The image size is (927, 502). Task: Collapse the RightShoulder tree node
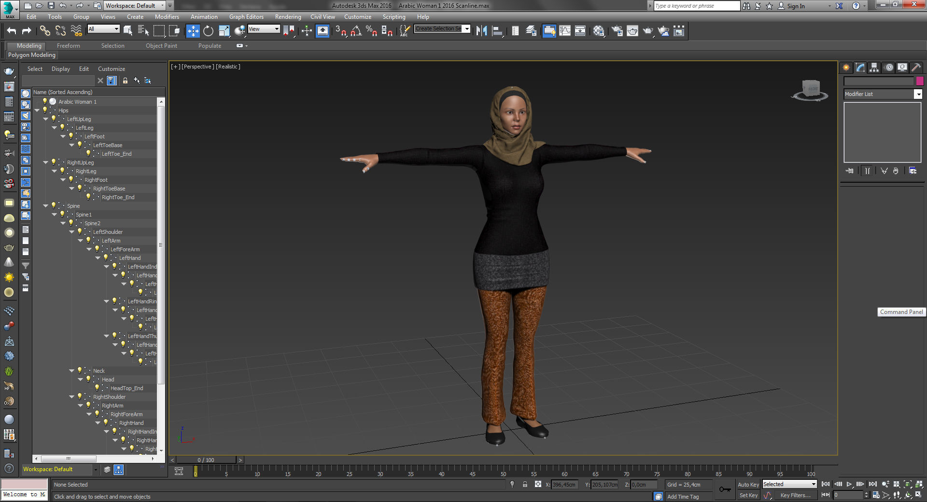[71, 397]
